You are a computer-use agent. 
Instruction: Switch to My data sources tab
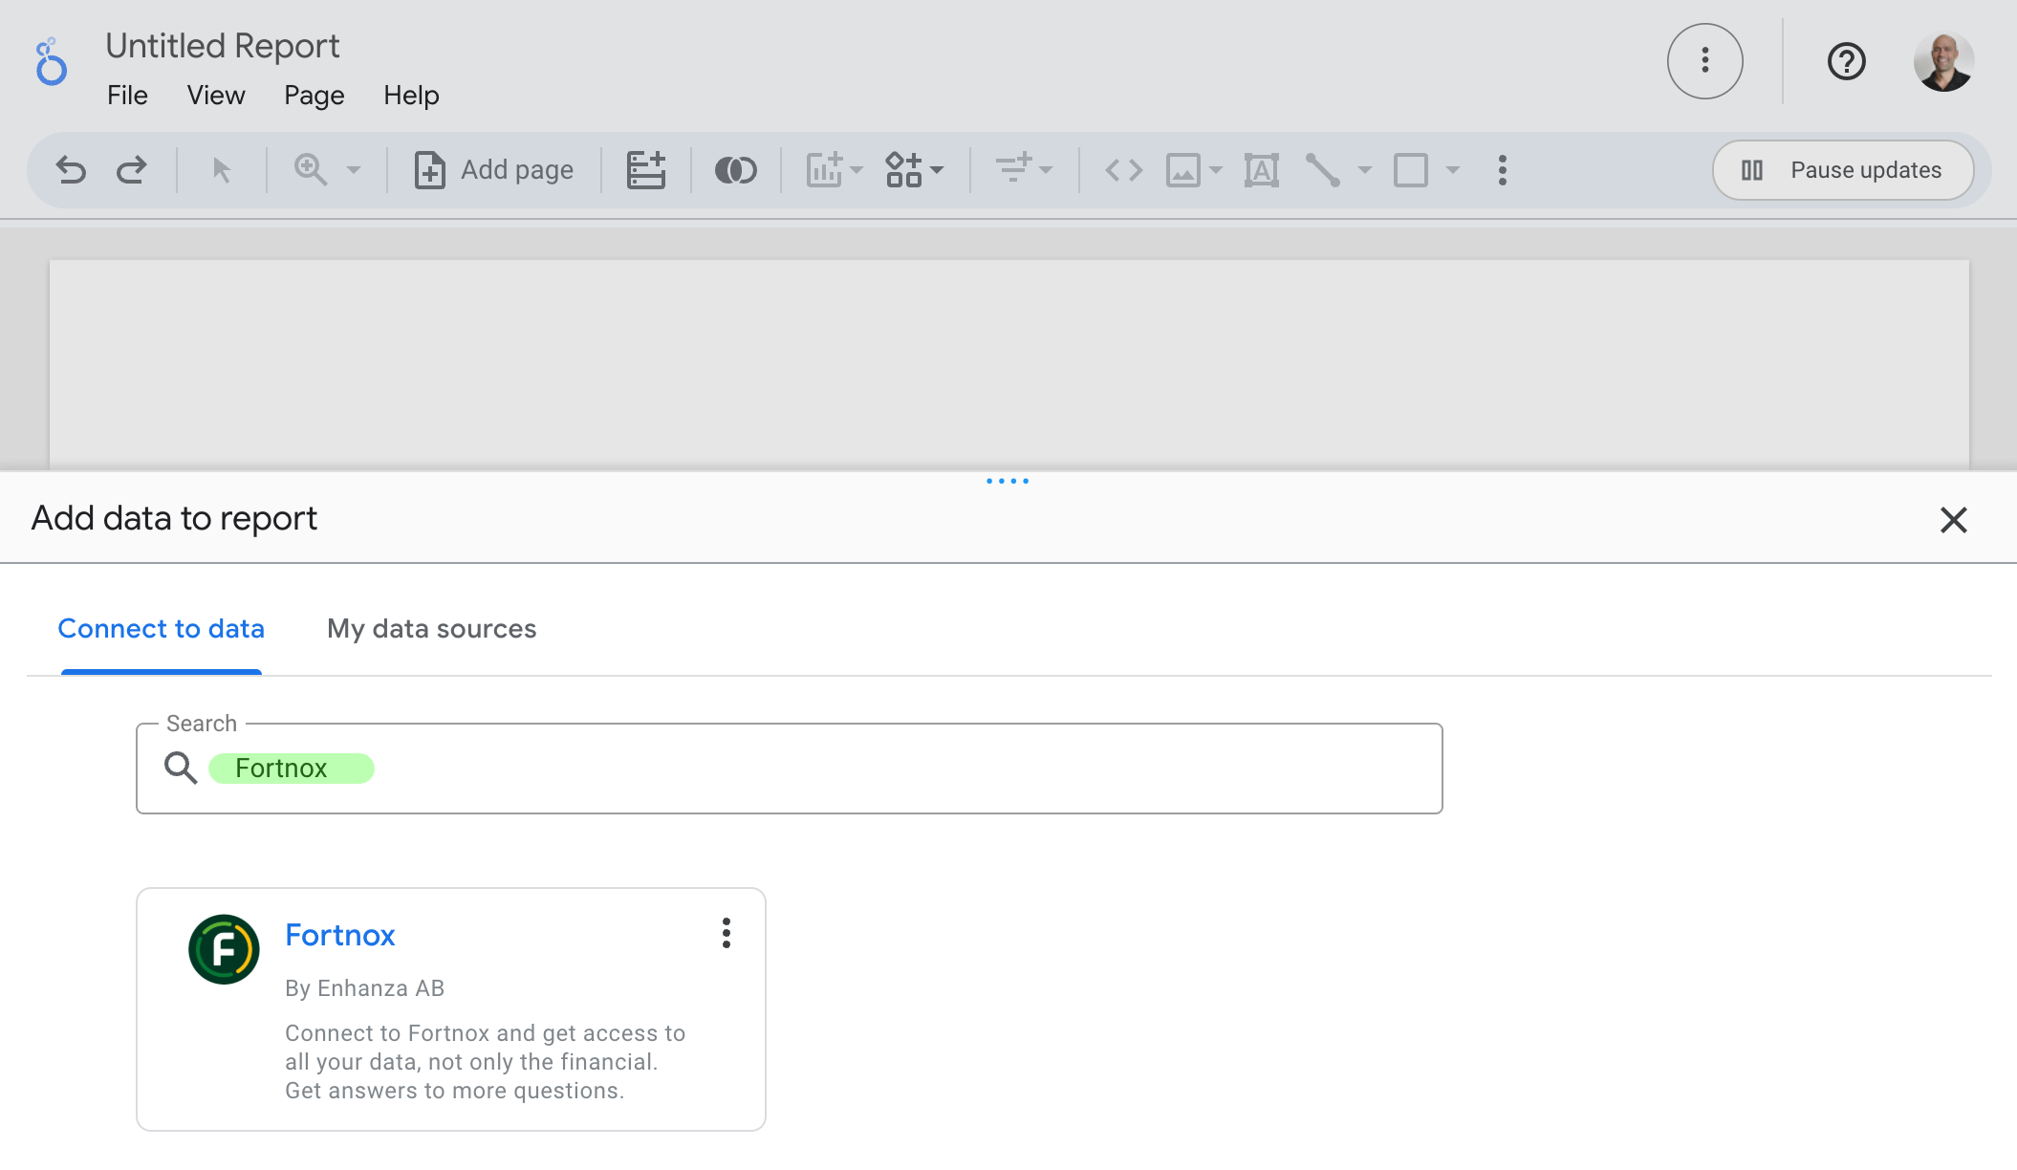point(431,629)
